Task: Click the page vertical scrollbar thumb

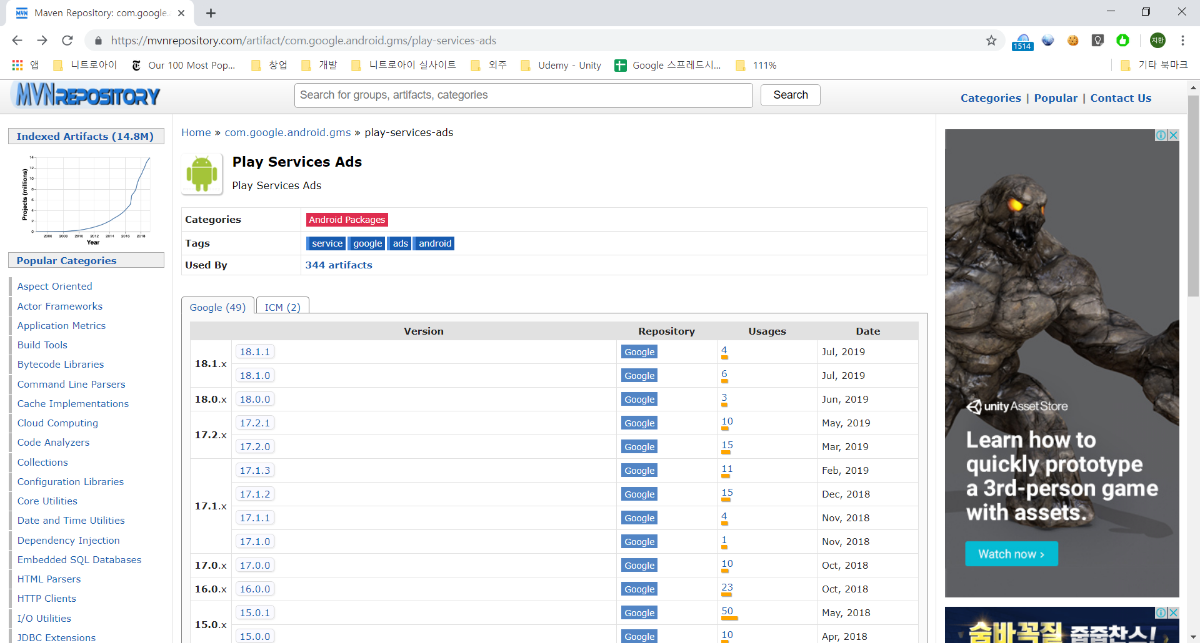Action: 1193,197
